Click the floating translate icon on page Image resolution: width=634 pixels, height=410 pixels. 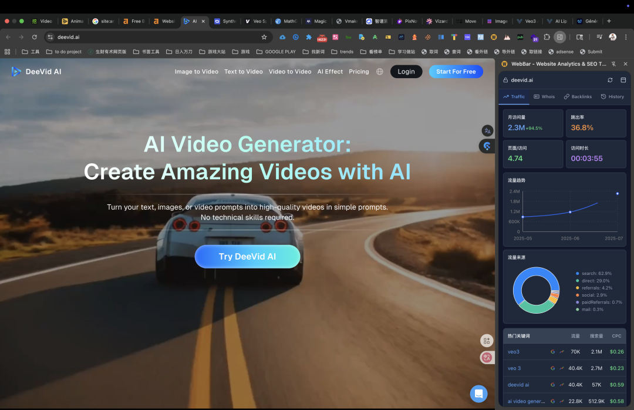point(487,131)
